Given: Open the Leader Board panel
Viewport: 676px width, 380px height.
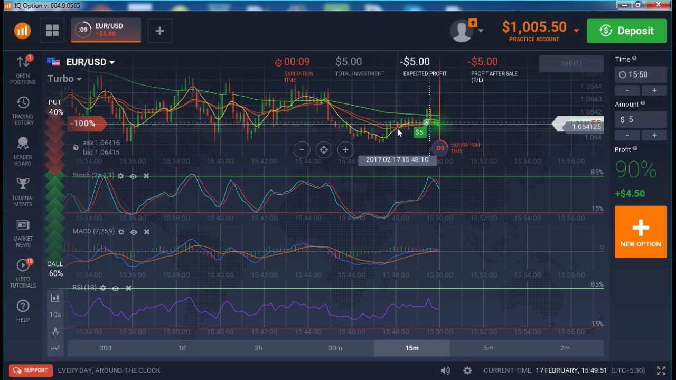Looking at the screenshot, I should (23, 151).
